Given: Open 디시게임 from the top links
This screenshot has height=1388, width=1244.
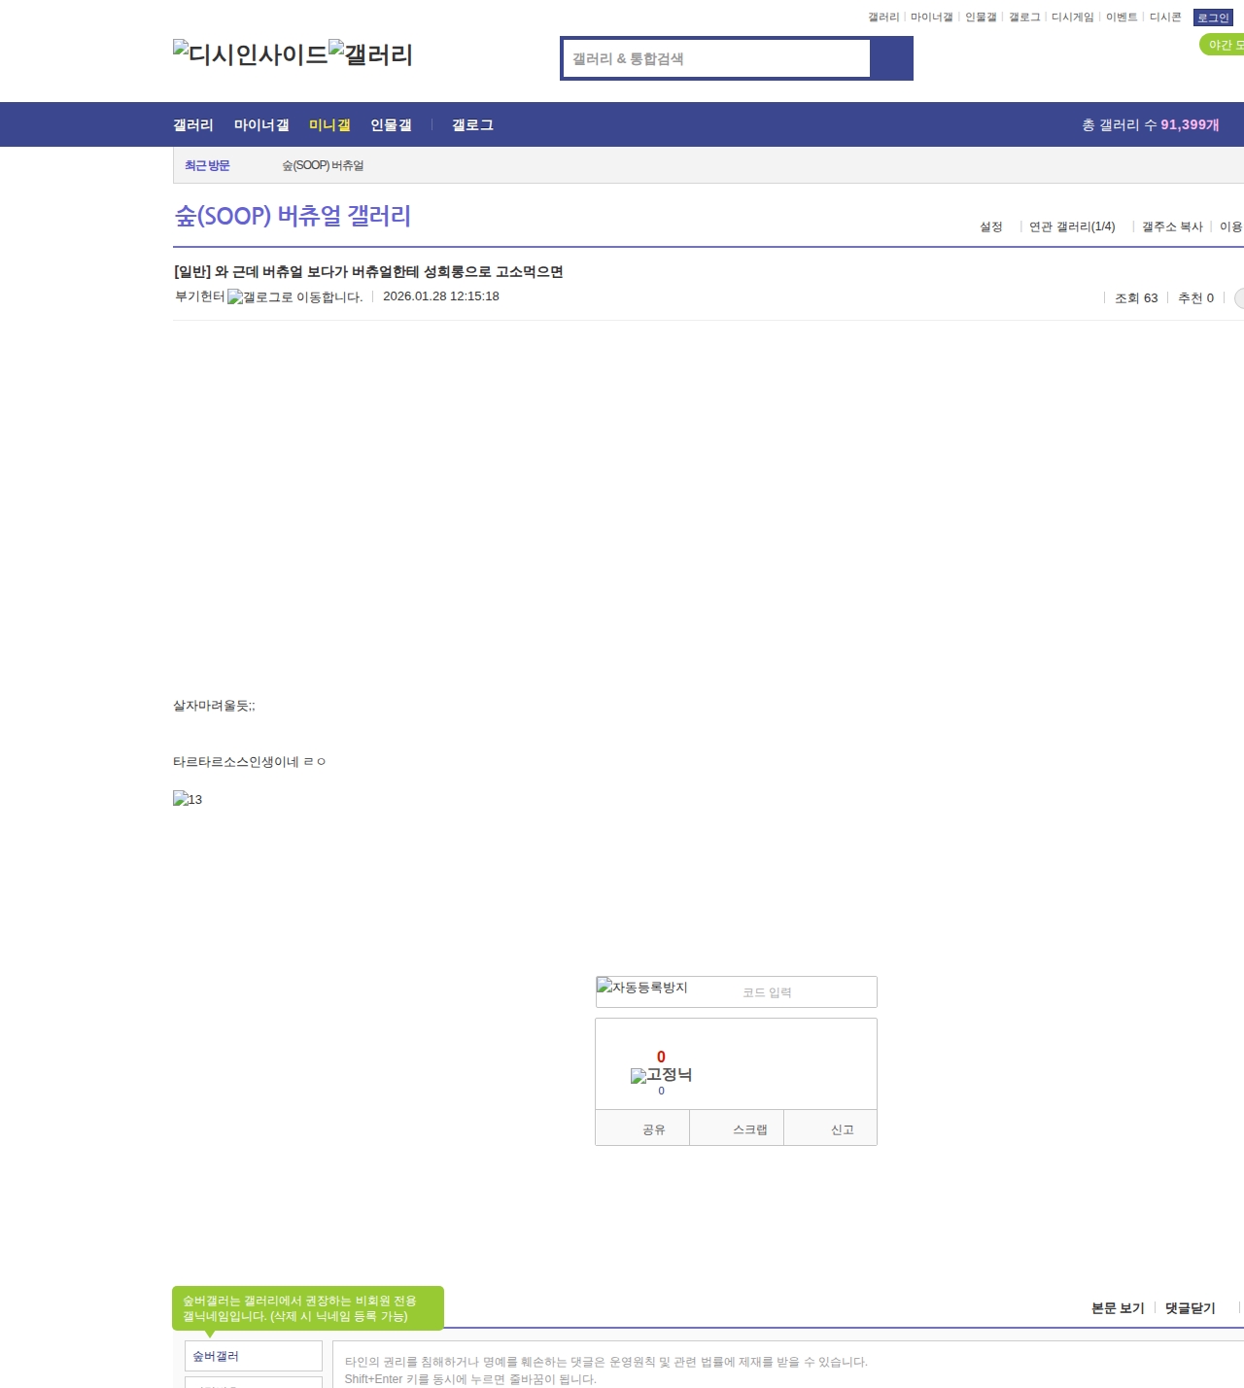Looking at the screenshot, I should [x=1073, y=17].
